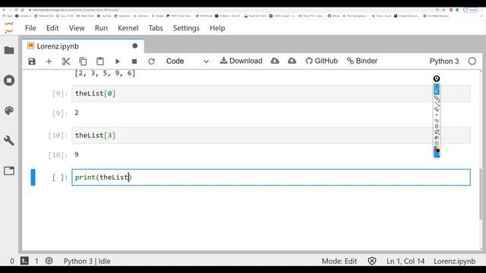Click the output list [2, 3, 5, 9, 6]
This screenshot has height=273, width=486.
click(x=105, y=73)
